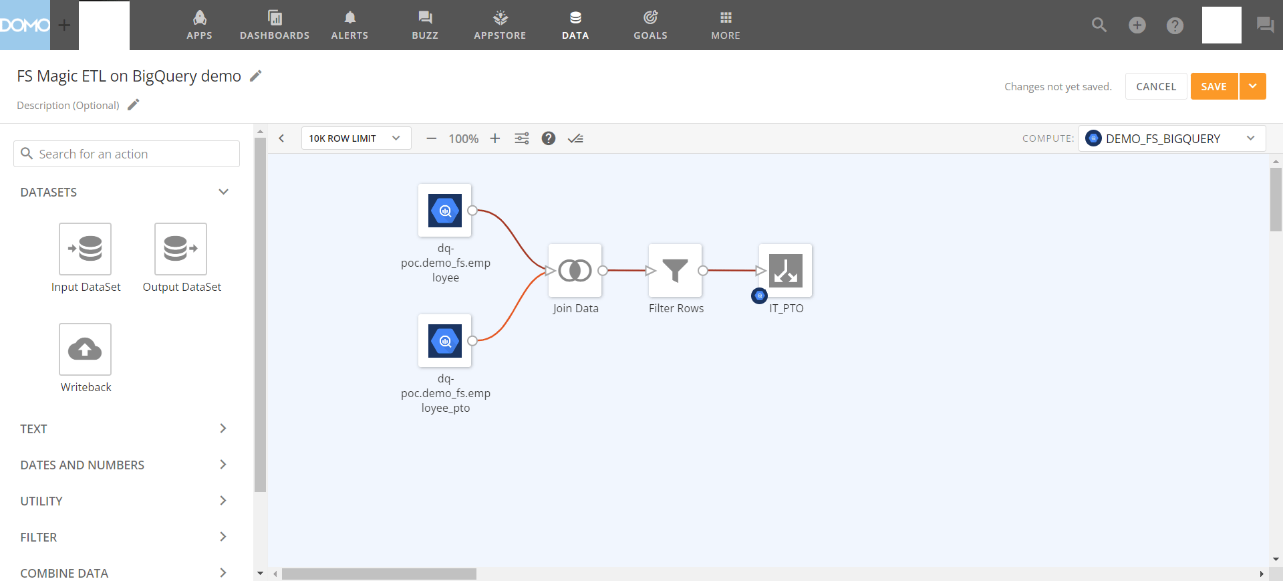The width and height of the screenshot is (1283, 581).
Task: Click the Save button
Action: click(x=1214, y=86)
